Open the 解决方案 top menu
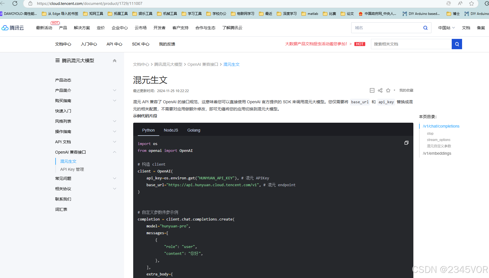Viewport: 489px width, 278px height. coord(82,28)
